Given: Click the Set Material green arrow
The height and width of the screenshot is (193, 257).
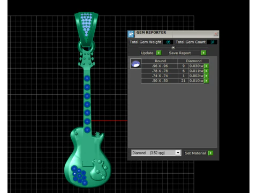Looking at the screenshot, I should coord(210,153).
